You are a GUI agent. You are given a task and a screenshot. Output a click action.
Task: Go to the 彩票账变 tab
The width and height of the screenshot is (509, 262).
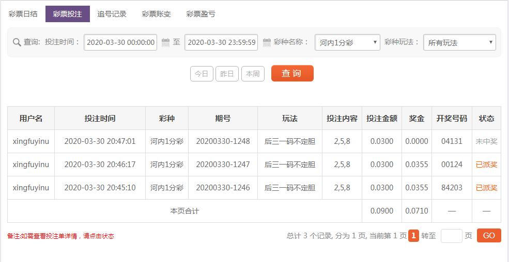pyautogui.click(x=156, y=14)
